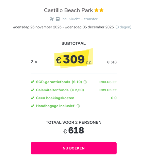Click the Calamiteitenfonds (€ 2,50) label

[x=60, y=90]
